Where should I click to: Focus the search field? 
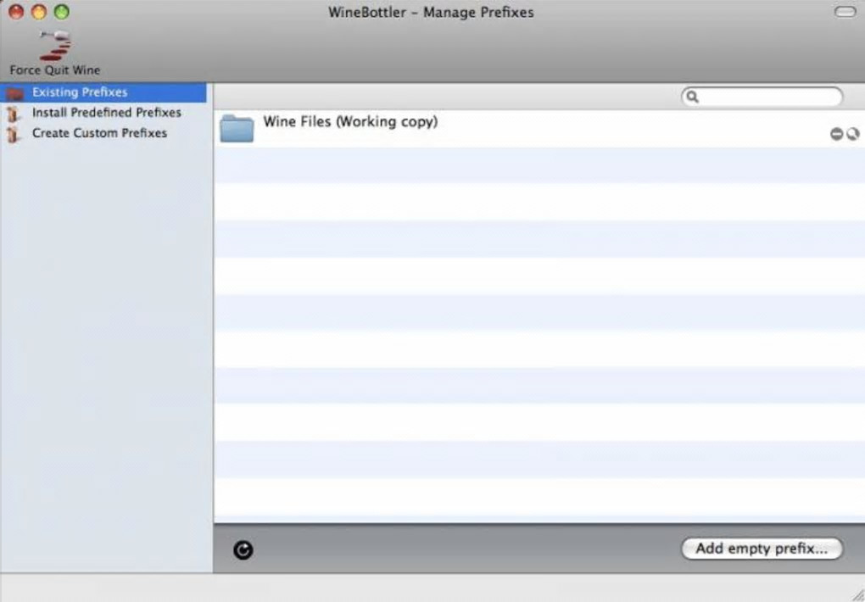[x=762, y=98]
